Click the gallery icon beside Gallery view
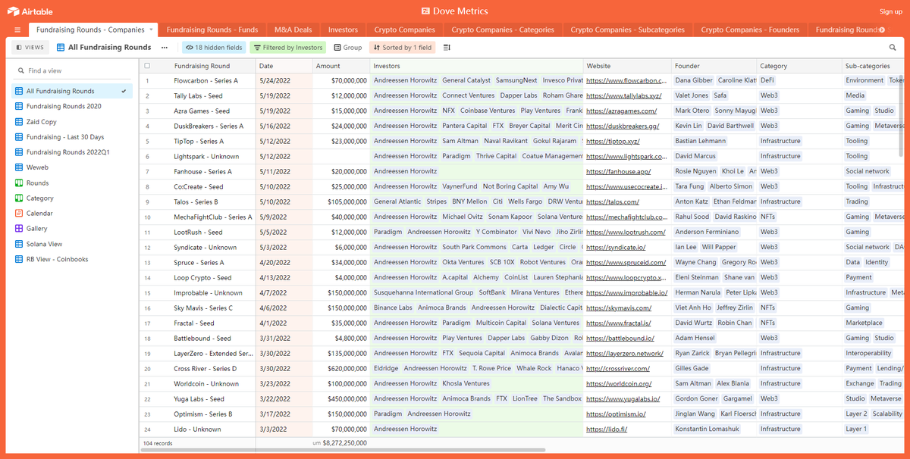Screen dimensions: 910x459 [x=19, y=229]
